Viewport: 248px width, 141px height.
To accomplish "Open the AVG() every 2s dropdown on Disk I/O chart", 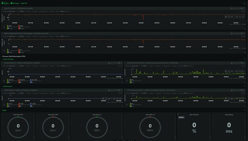I will (x=63, y=11).
